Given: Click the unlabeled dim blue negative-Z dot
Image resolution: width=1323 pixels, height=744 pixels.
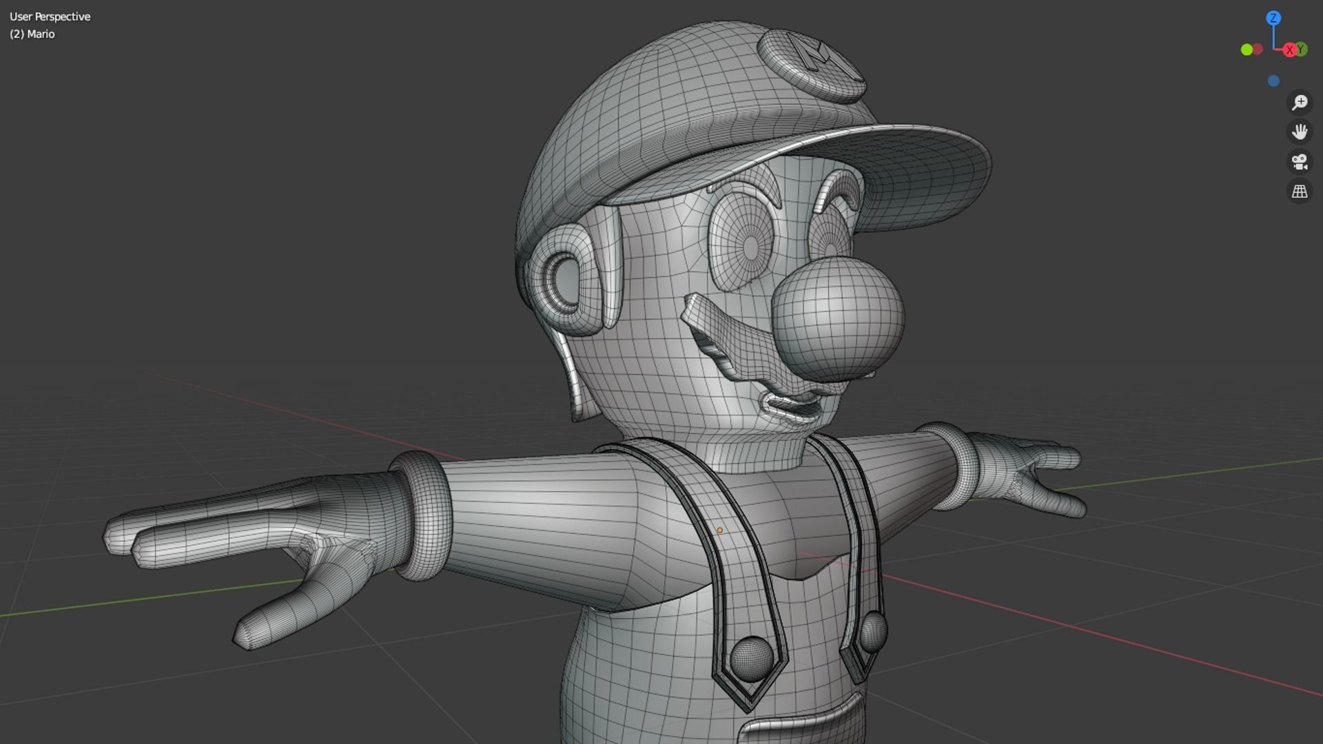Looking at the screenshot, I should click(1273, 81).
